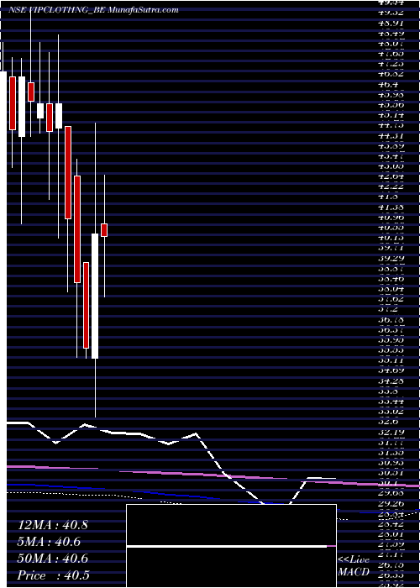Screen dimensions: 420x588
Task: Click the 29.26 price axis label
Action: tap(391, 504)
